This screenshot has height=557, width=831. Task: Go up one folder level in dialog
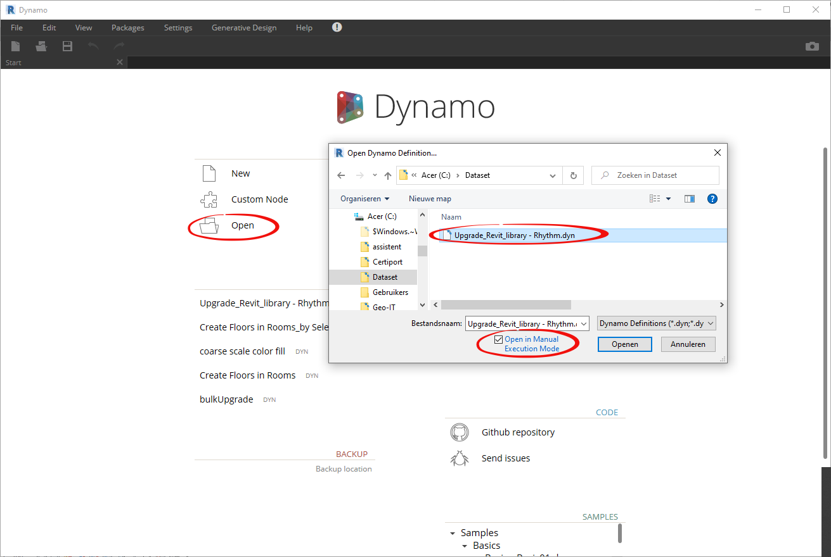(388, 175)
